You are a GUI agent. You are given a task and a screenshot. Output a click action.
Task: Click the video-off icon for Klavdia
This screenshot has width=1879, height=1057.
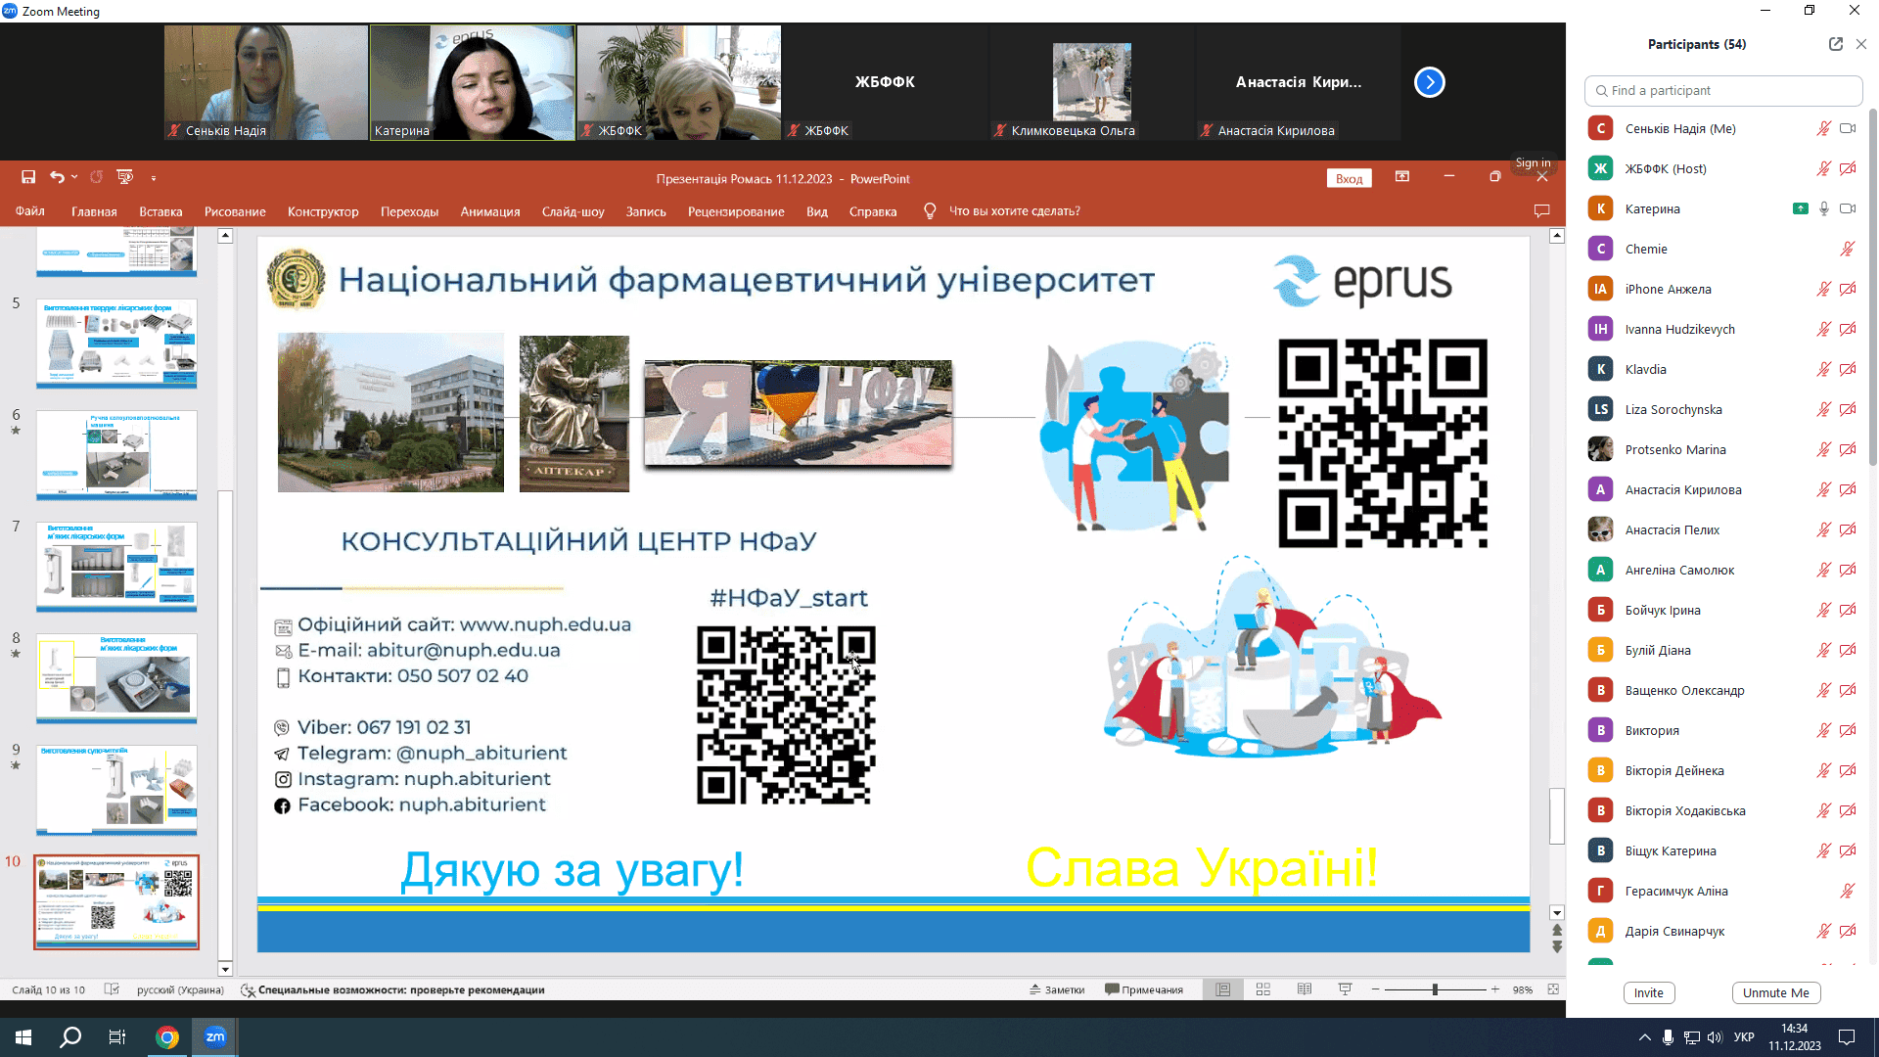[x=1848, y=369]
